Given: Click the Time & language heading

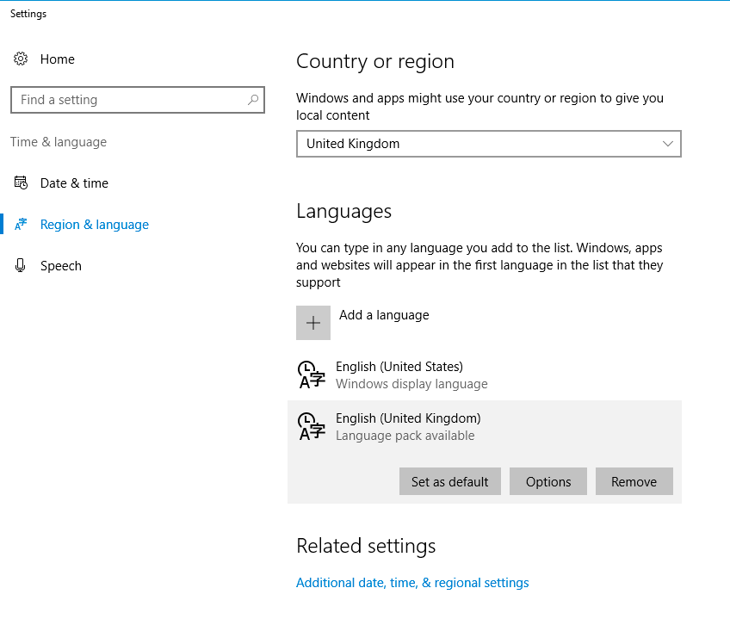Looking at the screenshot, I should click(x=59, y=141).
